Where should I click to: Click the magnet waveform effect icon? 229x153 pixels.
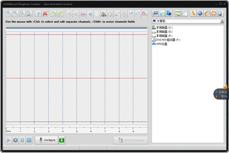(145, 14)
